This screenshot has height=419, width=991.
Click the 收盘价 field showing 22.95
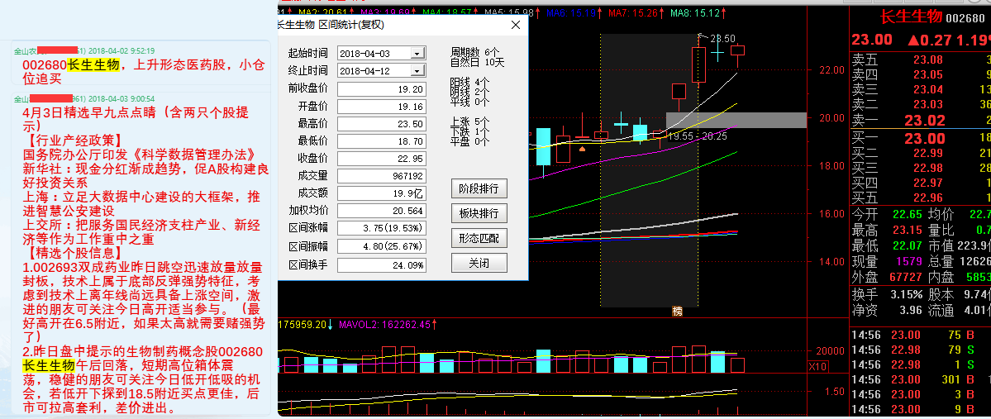click(x=382, y=158)
